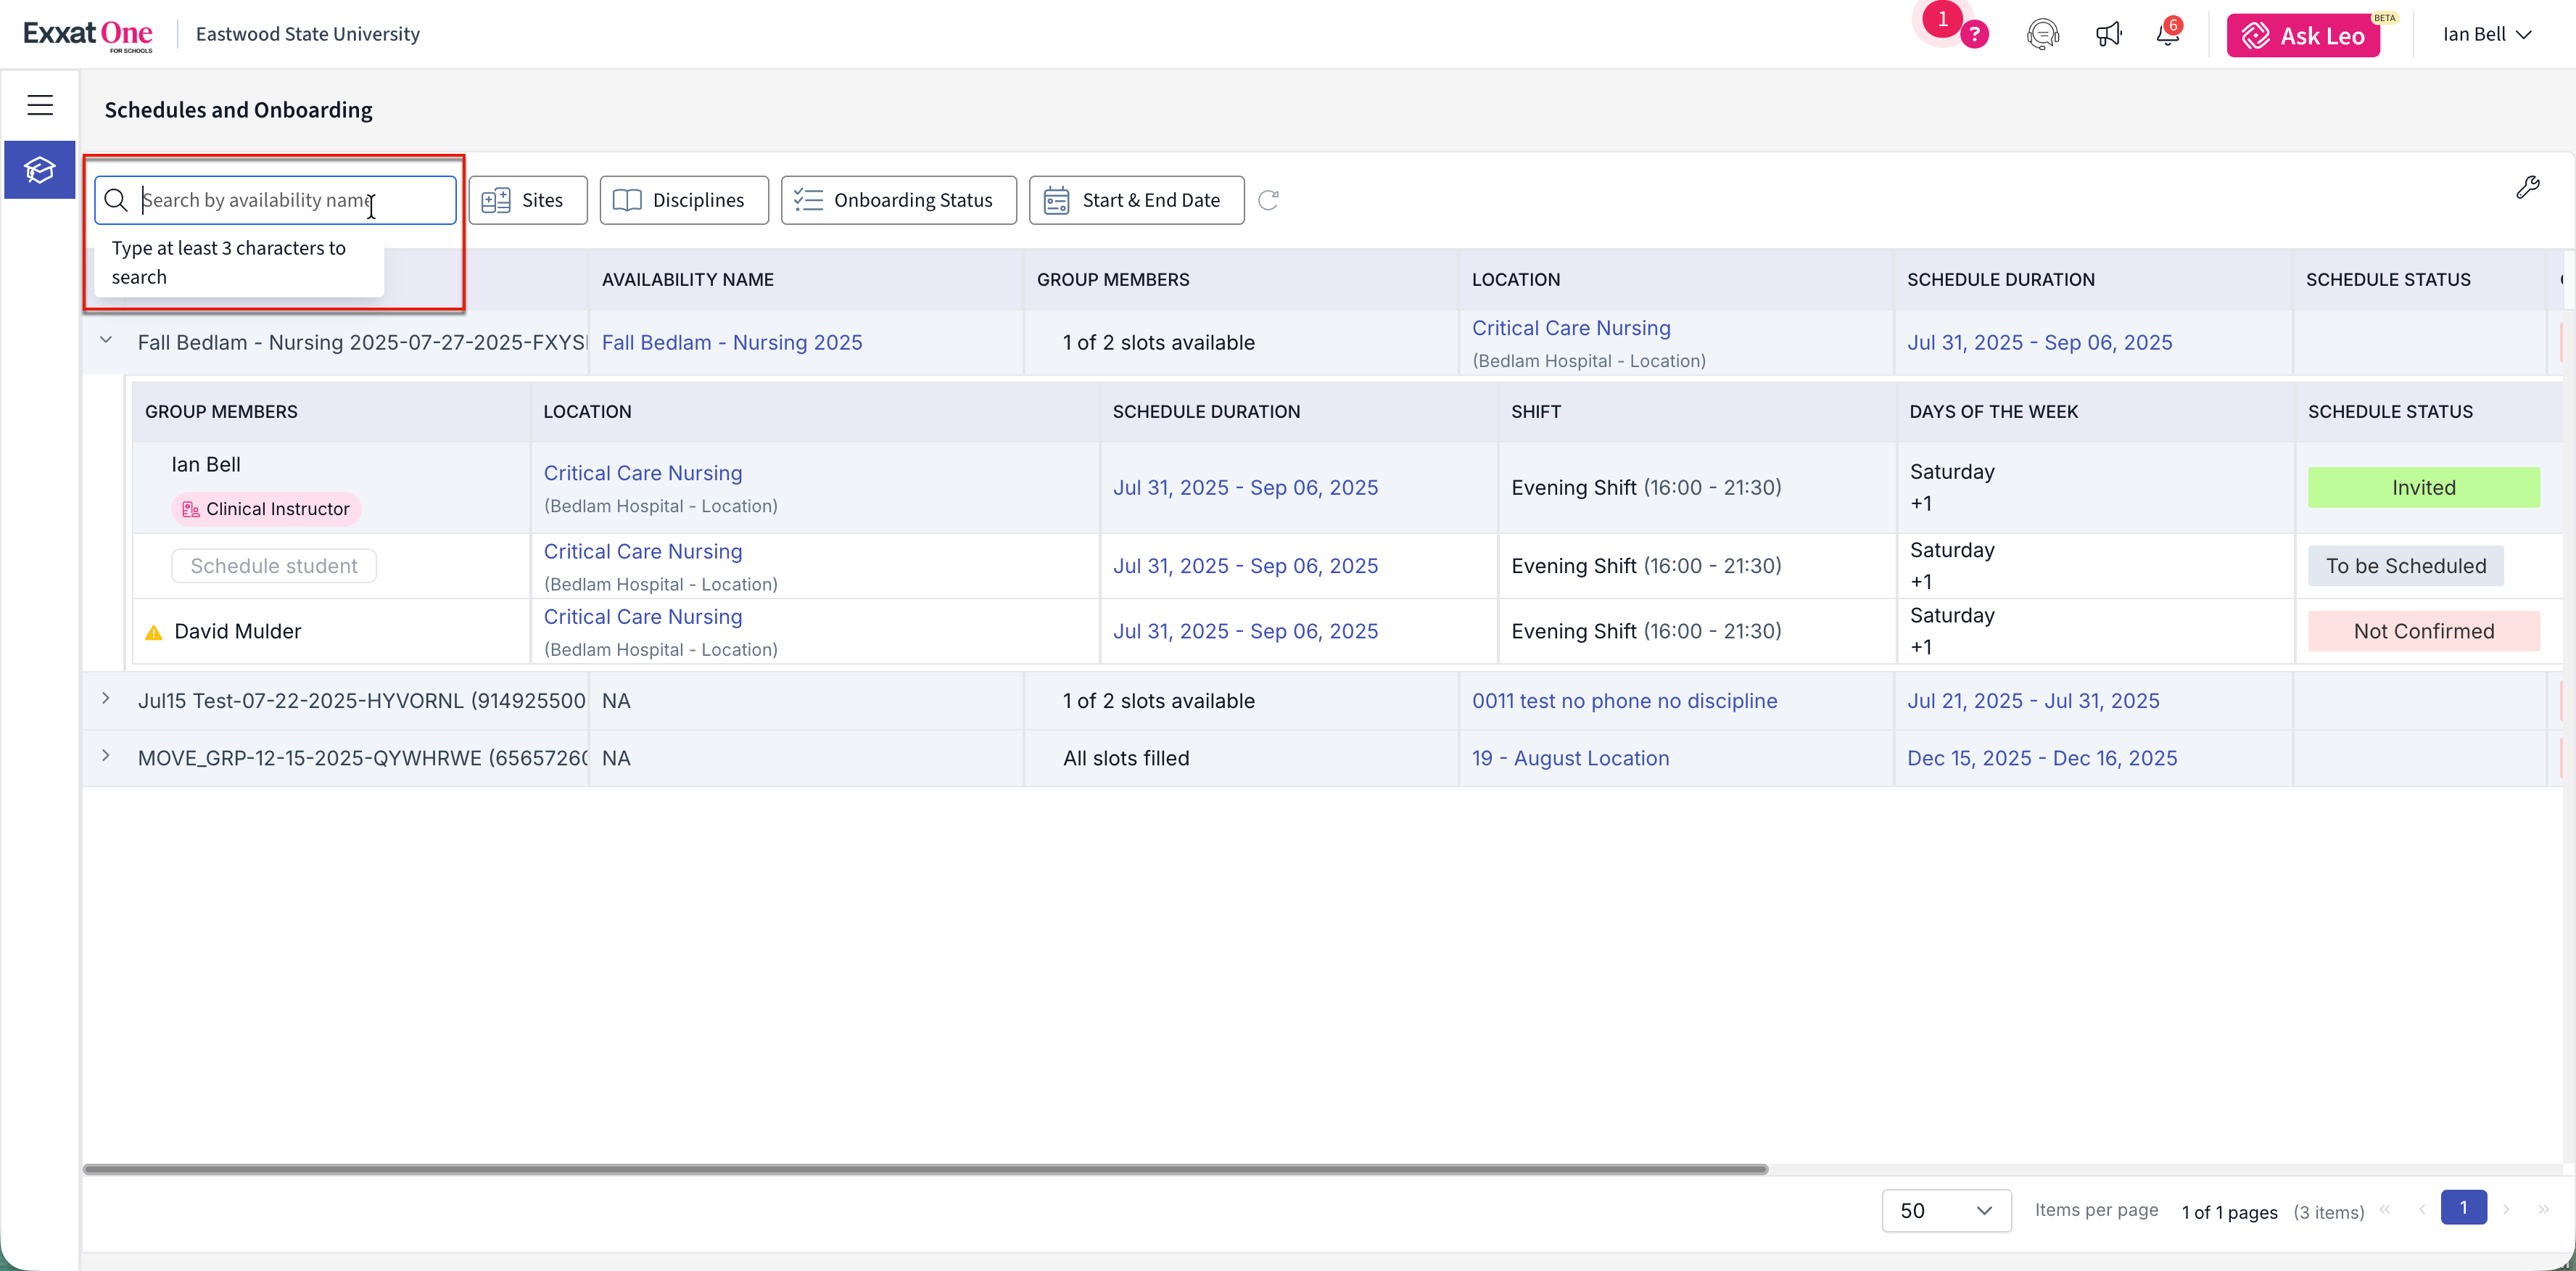Click the warning icon beside David Mulder
This screenshot has width=2576, height=1271.
point(154,632)
